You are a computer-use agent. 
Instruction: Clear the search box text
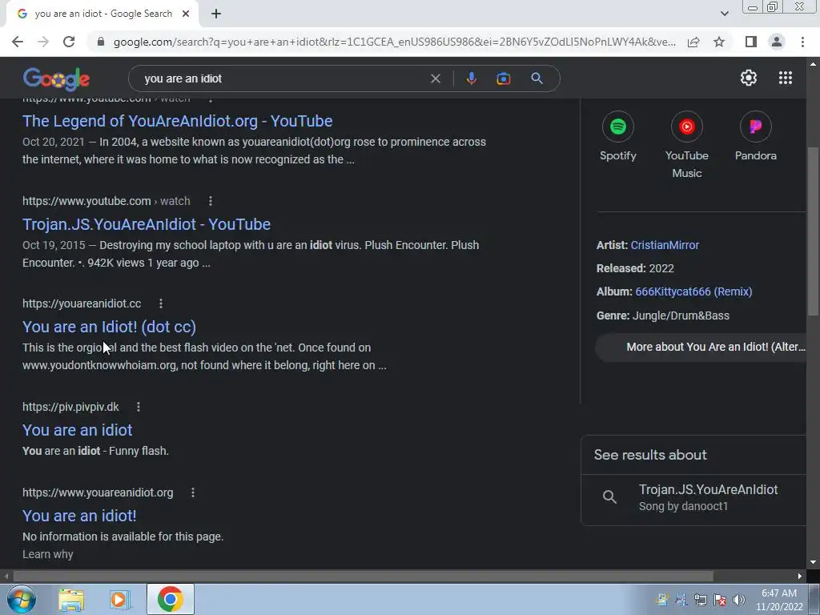[435, 78]
